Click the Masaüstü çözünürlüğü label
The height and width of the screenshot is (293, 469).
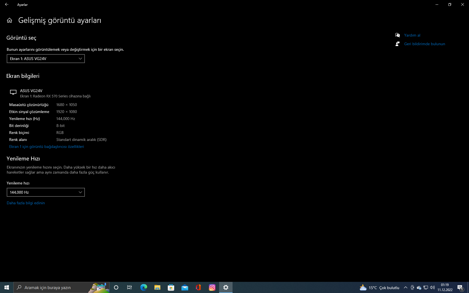pos(29,105)
